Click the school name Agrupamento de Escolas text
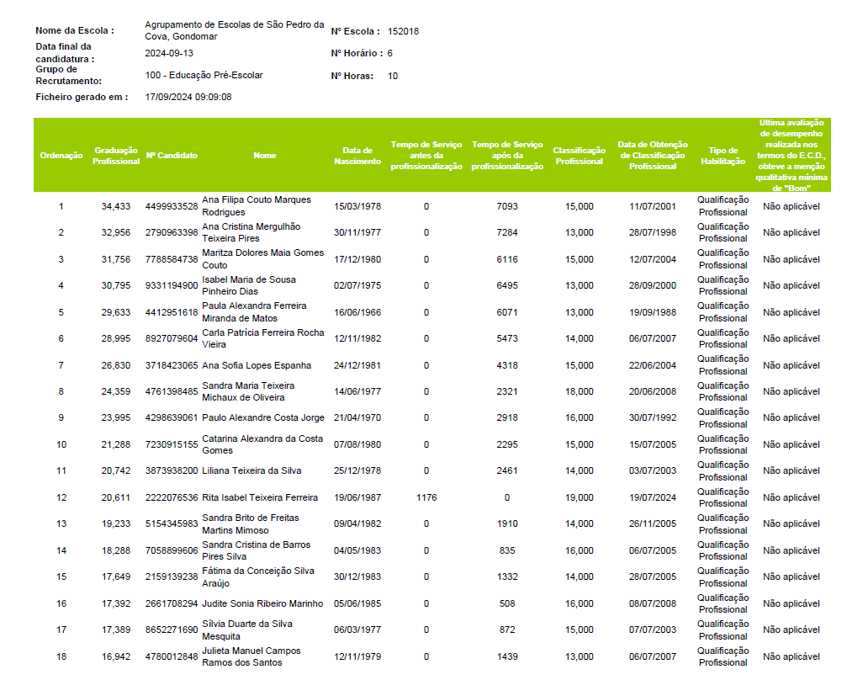This screenshot has height=680, width=847. point(234,30)
